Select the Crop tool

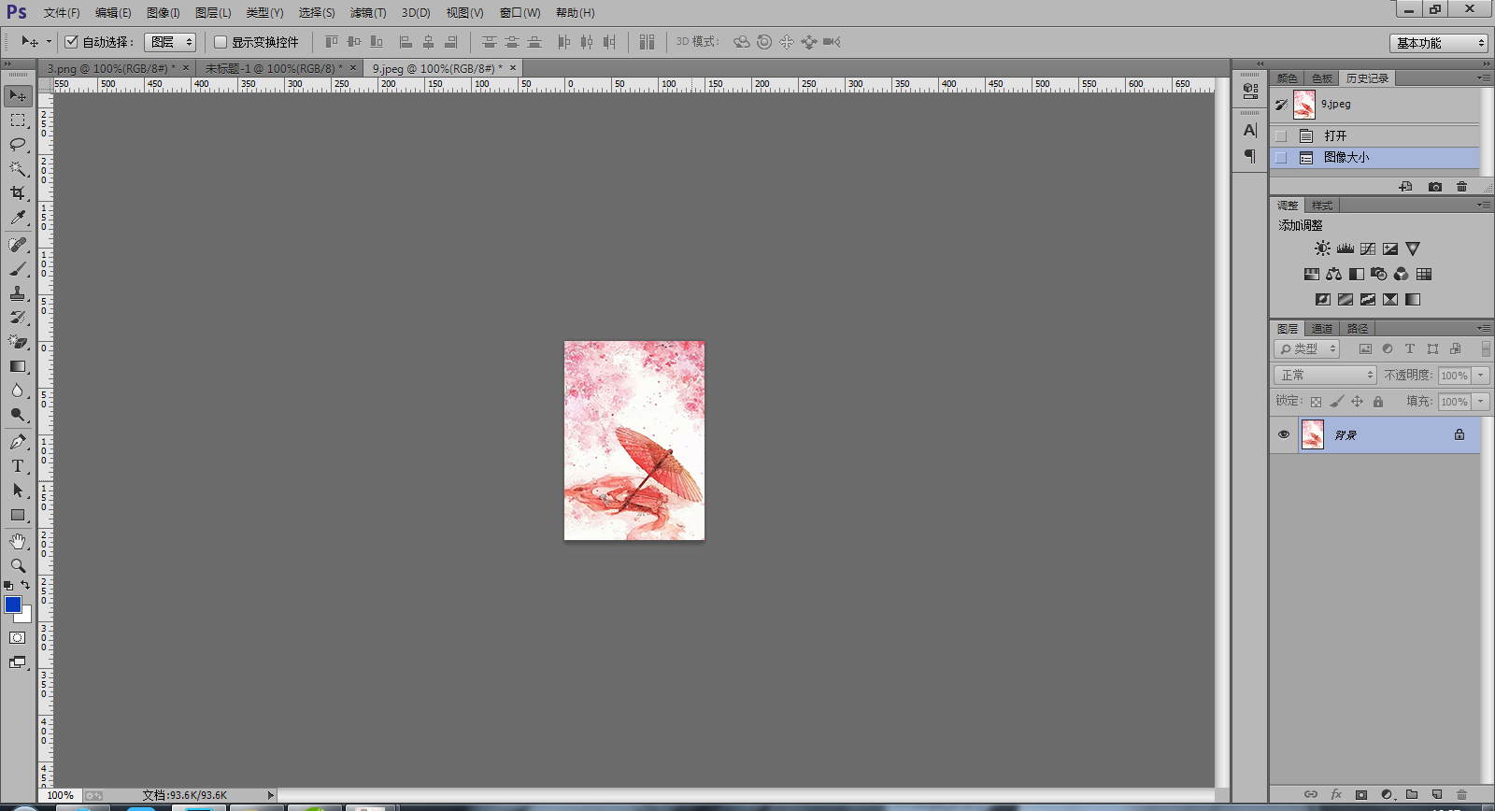point(18,193)
